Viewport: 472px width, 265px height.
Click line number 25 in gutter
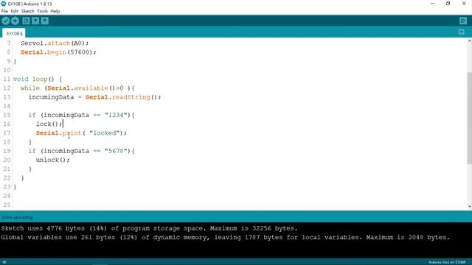point(7,205)
